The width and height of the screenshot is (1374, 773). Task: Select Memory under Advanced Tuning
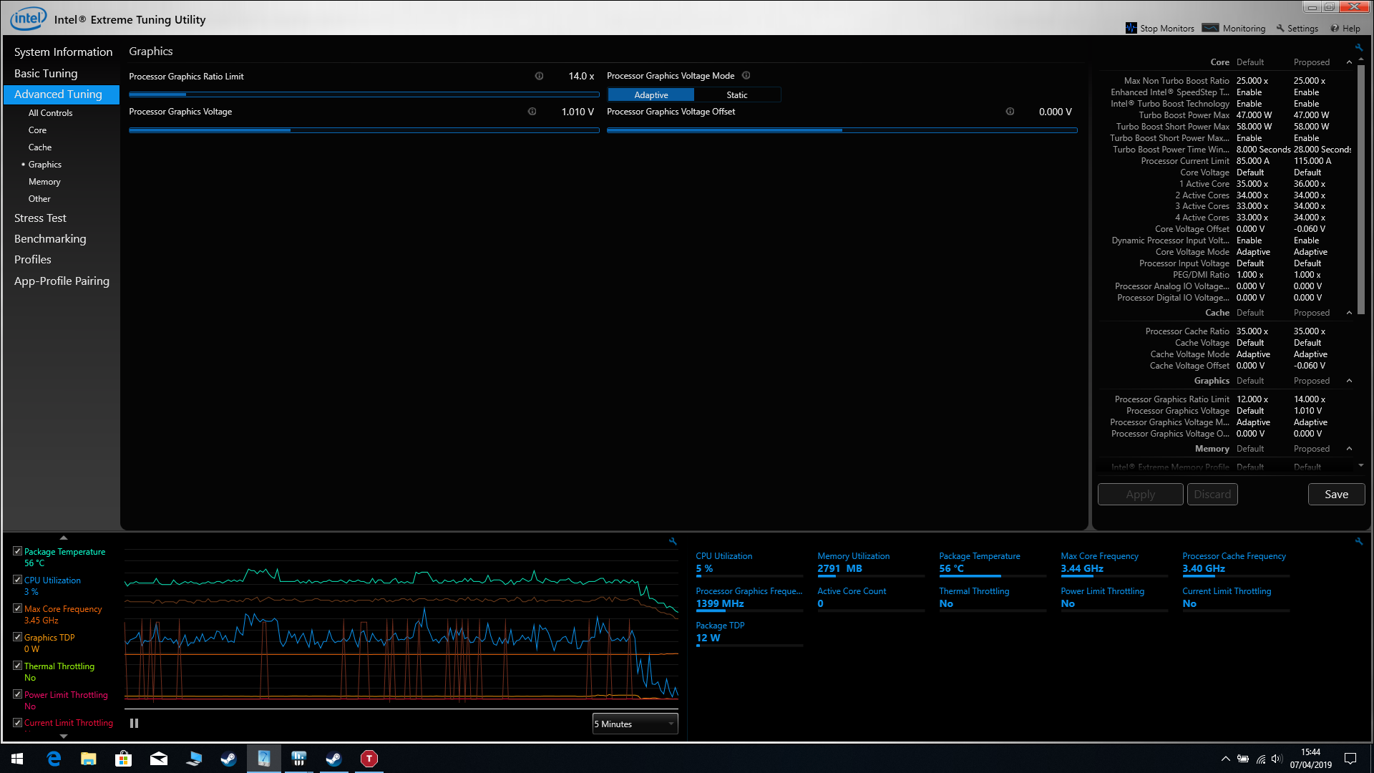coord(44,182)
